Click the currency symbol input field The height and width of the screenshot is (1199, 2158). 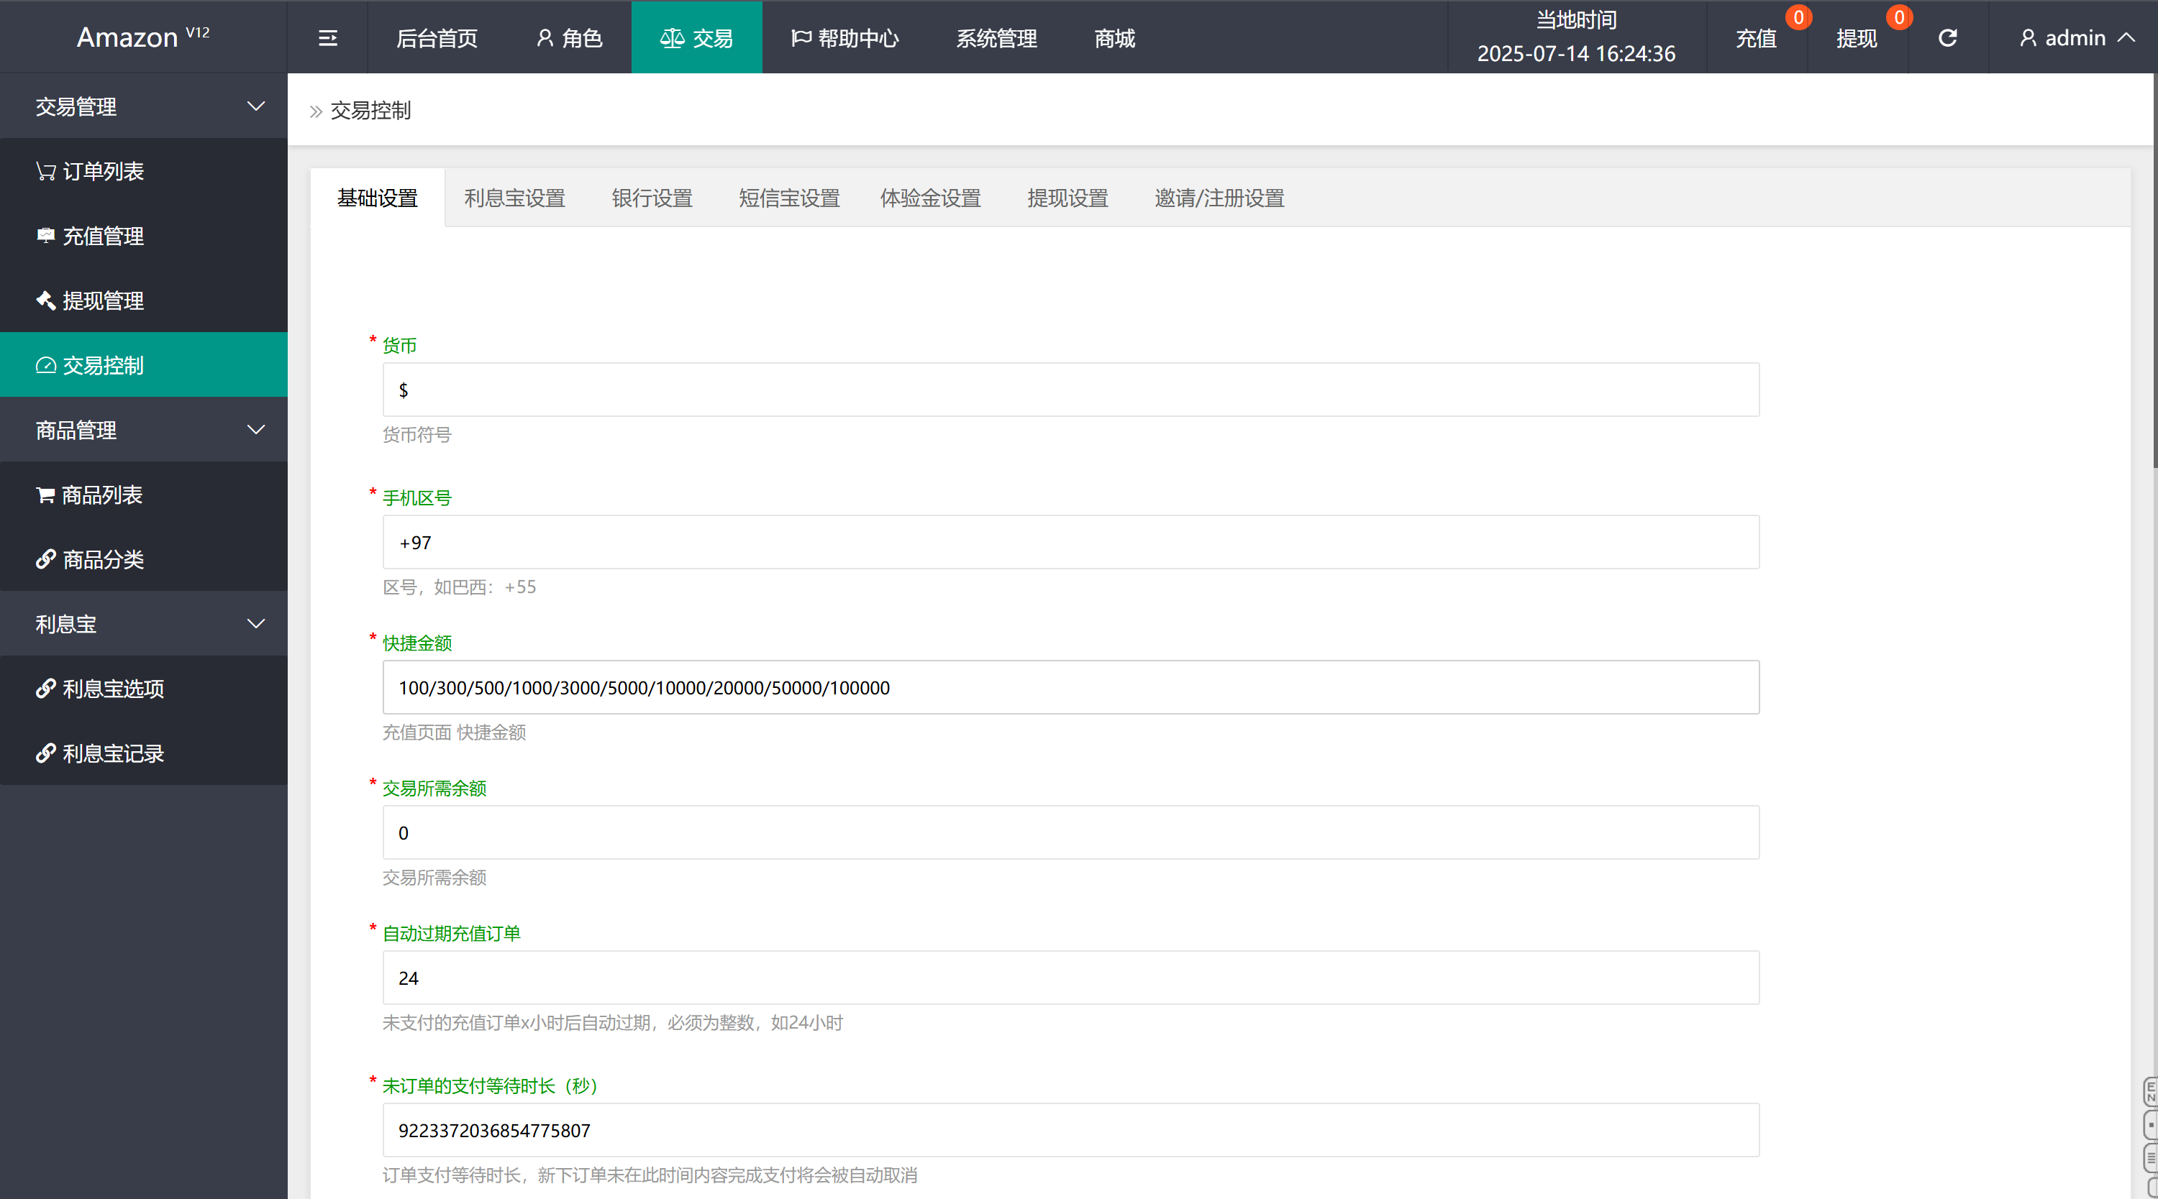(x=1070, y=388)
